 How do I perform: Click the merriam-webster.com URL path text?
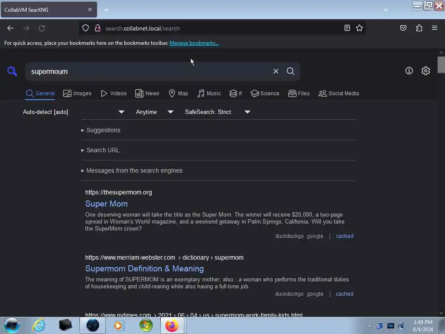(x=164, y=257)
